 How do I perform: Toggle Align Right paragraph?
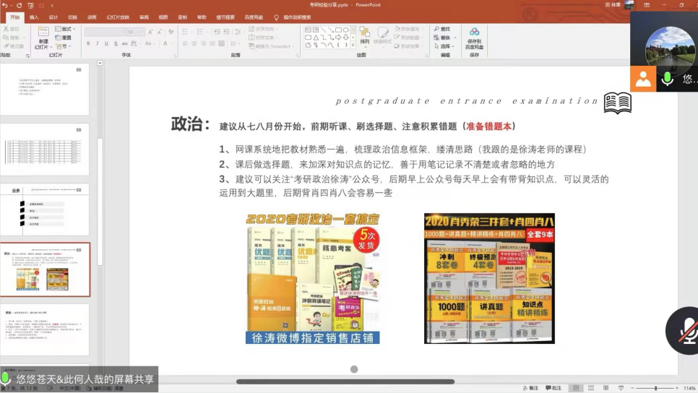[x=204, y=43]
